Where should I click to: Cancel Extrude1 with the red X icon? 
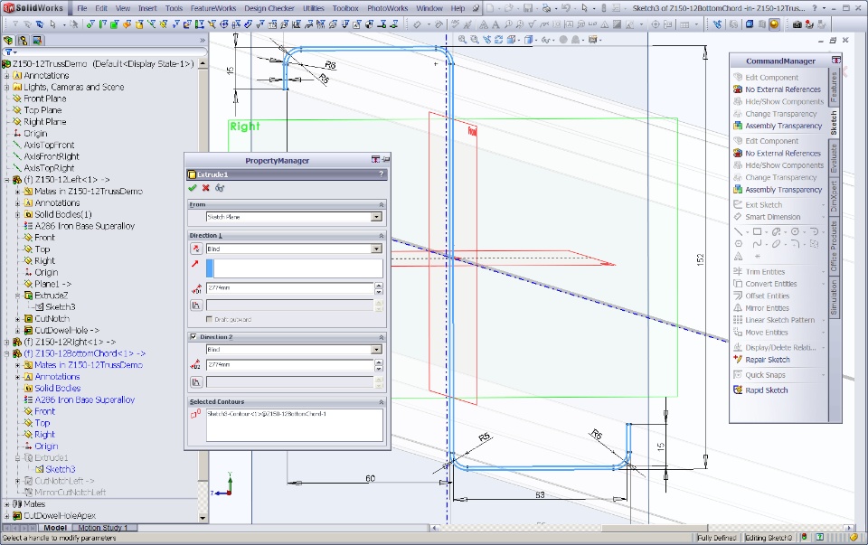click(x=206, y=188)
